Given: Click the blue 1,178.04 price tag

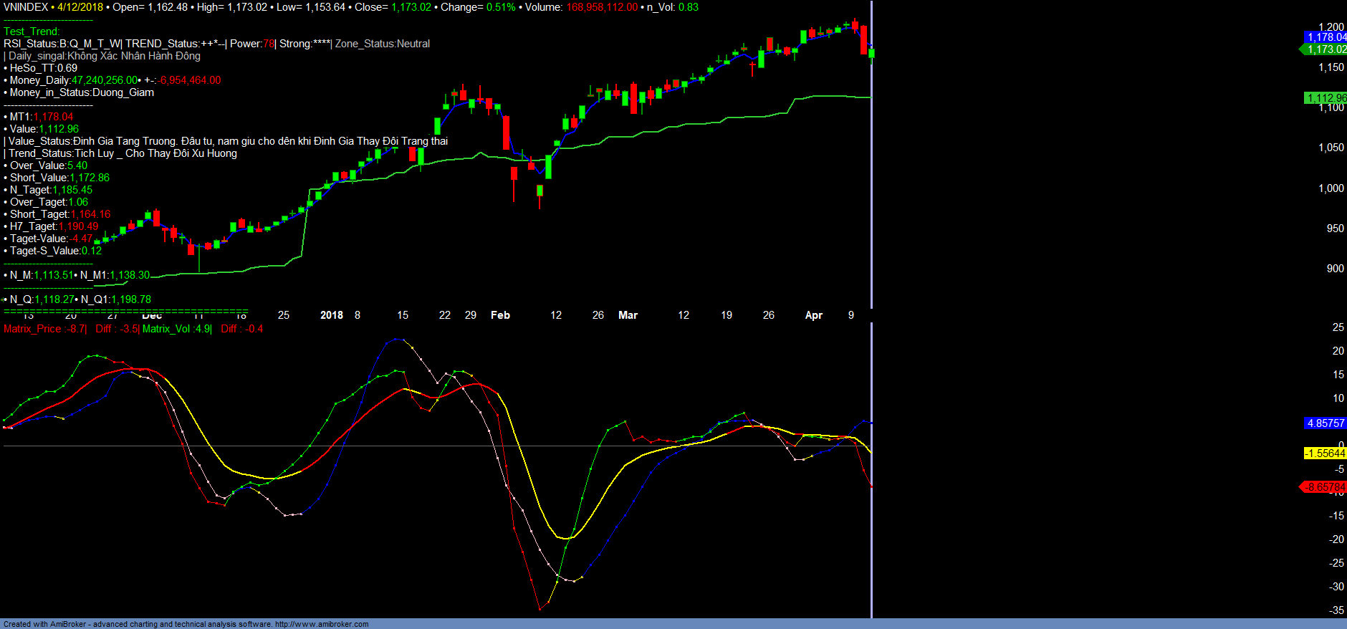Looking at the screenshot, I should (x=1326, y=37).
